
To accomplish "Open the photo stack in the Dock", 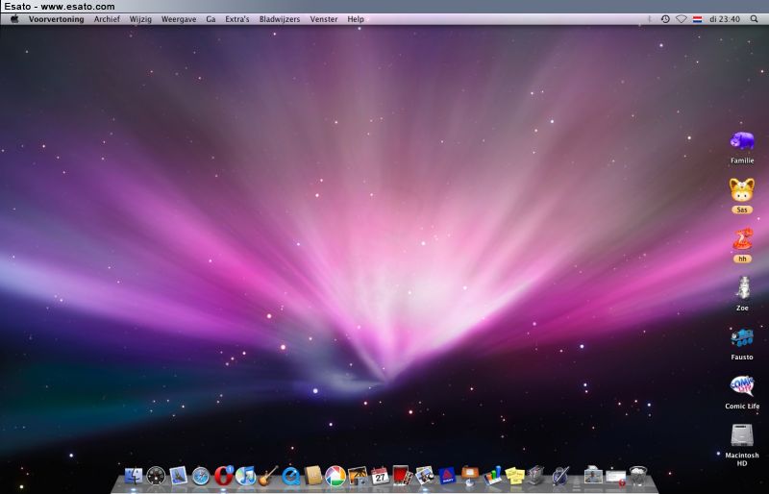I will click(x=593, y=476).
